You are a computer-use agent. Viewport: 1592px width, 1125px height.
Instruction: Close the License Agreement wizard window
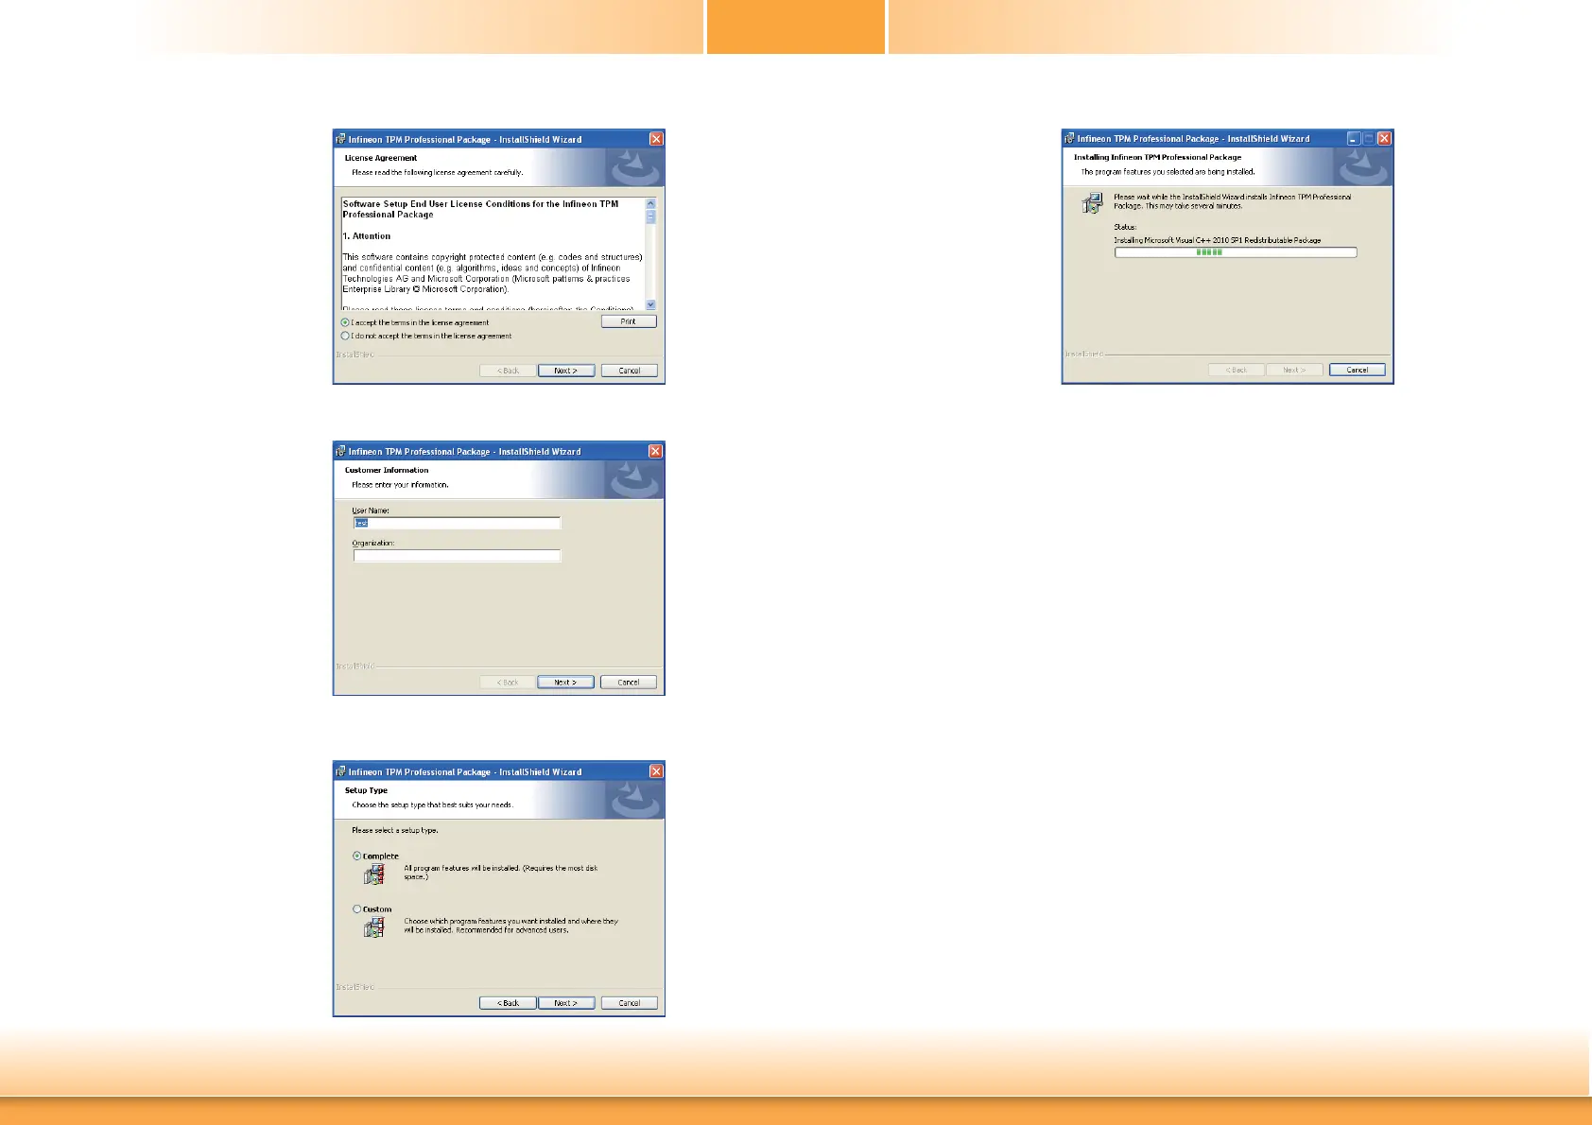pyautogui.click(x=656, y=139)
